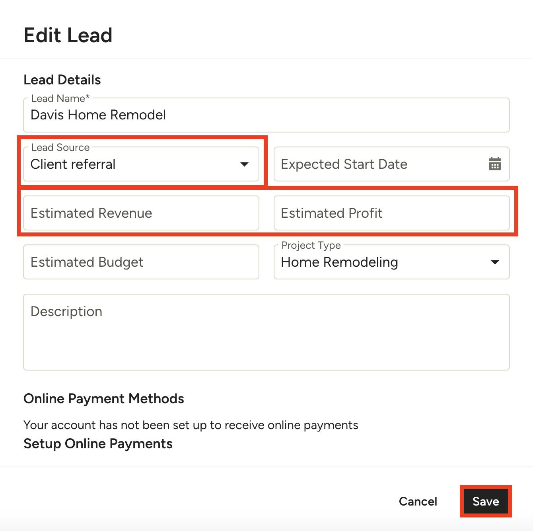Click the 'account has not been set up' message
533x531 pixels.
click(191, 425)
